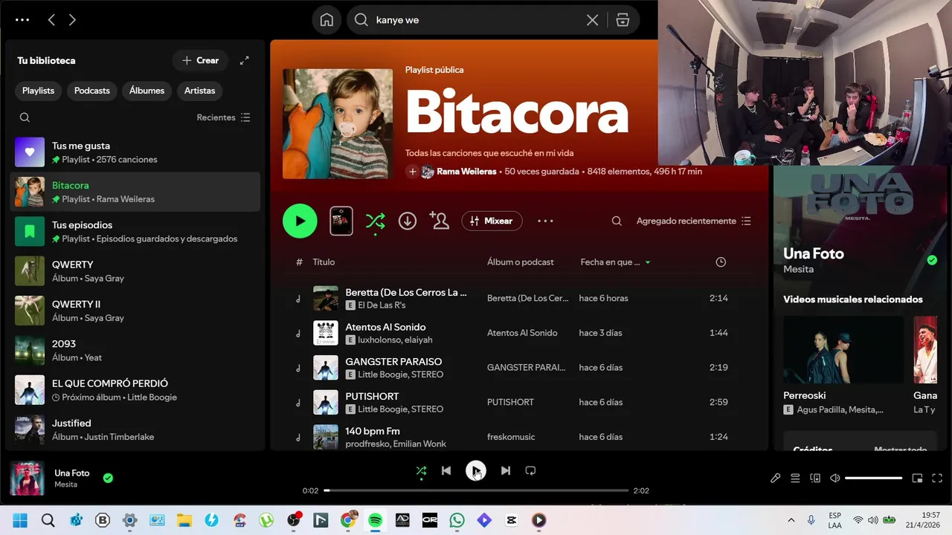The height and width of the screenshot is (535, 952).
Task: Open Tus episodios in library
Action: (x=135, y=231)
